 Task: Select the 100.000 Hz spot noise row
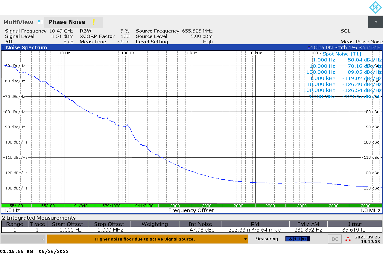pos(344,72)
